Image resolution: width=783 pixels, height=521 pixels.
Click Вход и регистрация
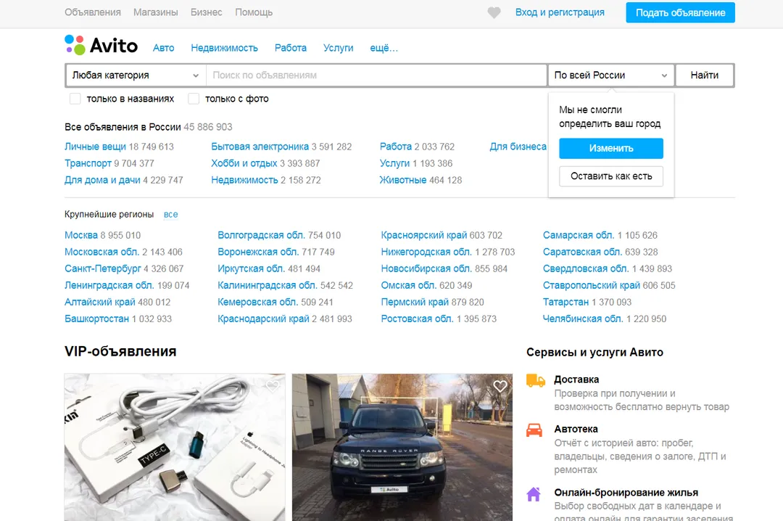[x=560, y=12]
